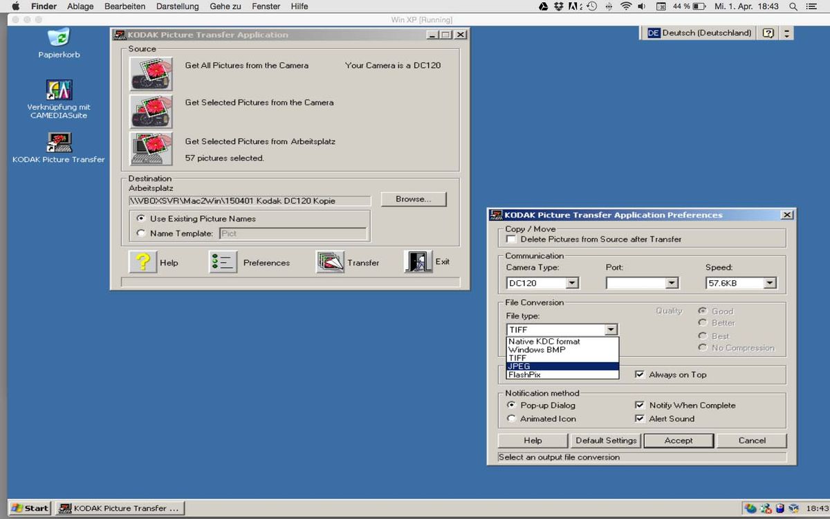Select the Name Template radio button
Image resolution: width=830 pixels, height=519 pixels.
point(142,233)
